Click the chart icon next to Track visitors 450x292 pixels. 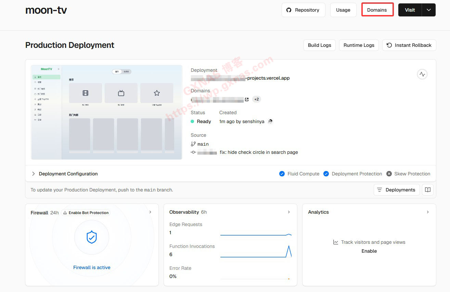pos(336,242)
